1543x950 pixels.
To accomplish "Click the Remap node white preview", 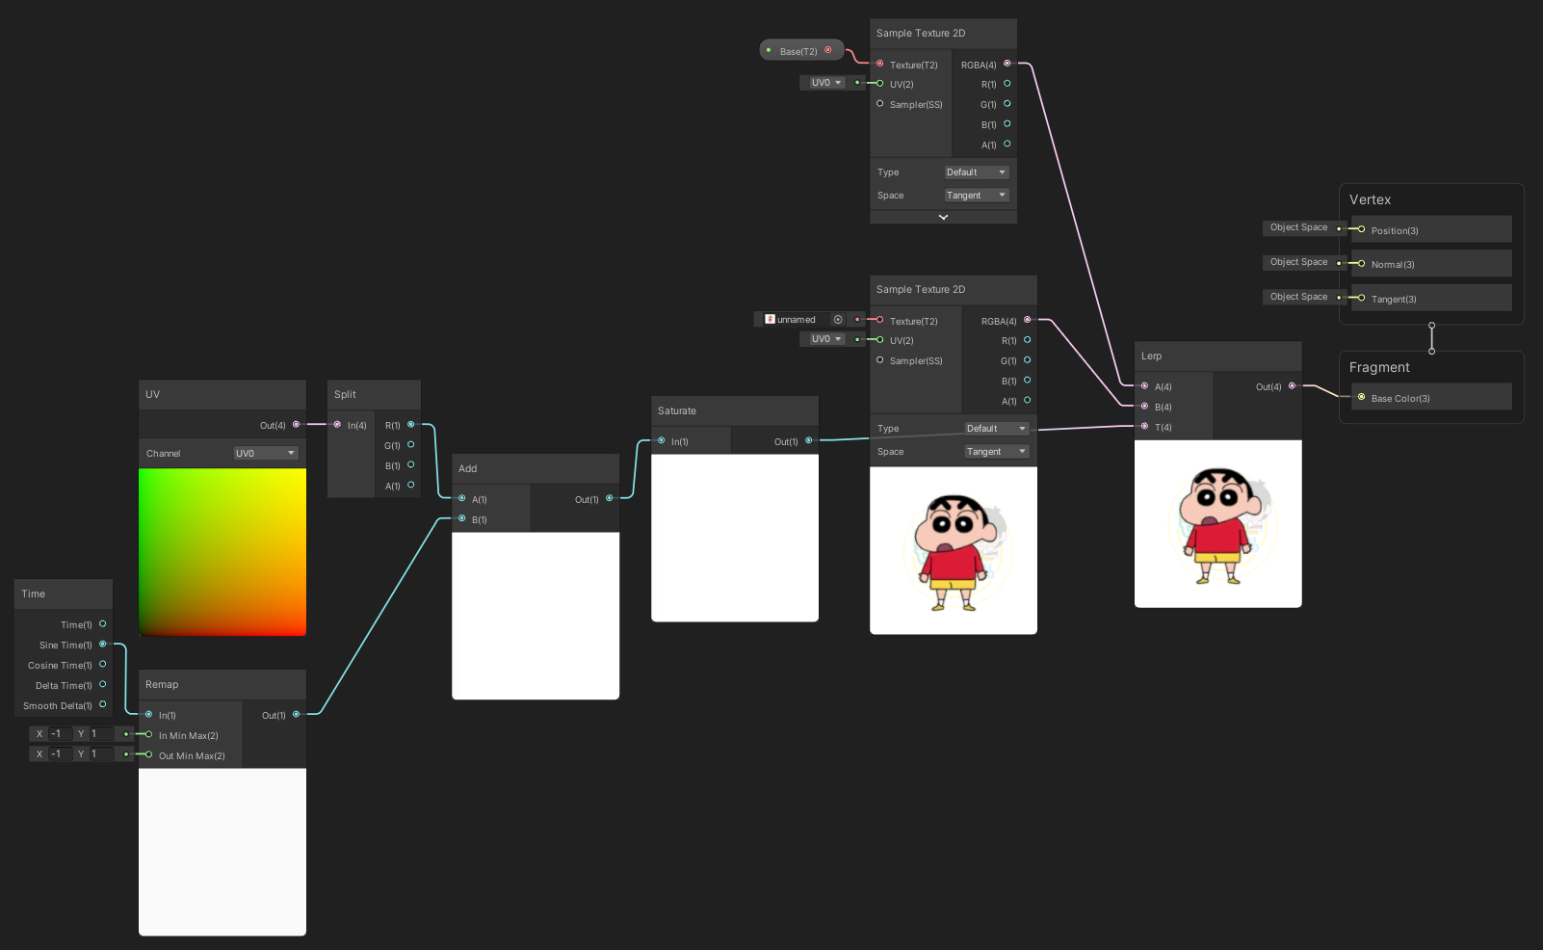I will pos(222,852).
